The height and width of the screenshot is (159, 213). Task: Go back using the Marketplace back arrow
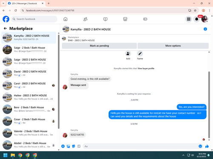[6, 28]
